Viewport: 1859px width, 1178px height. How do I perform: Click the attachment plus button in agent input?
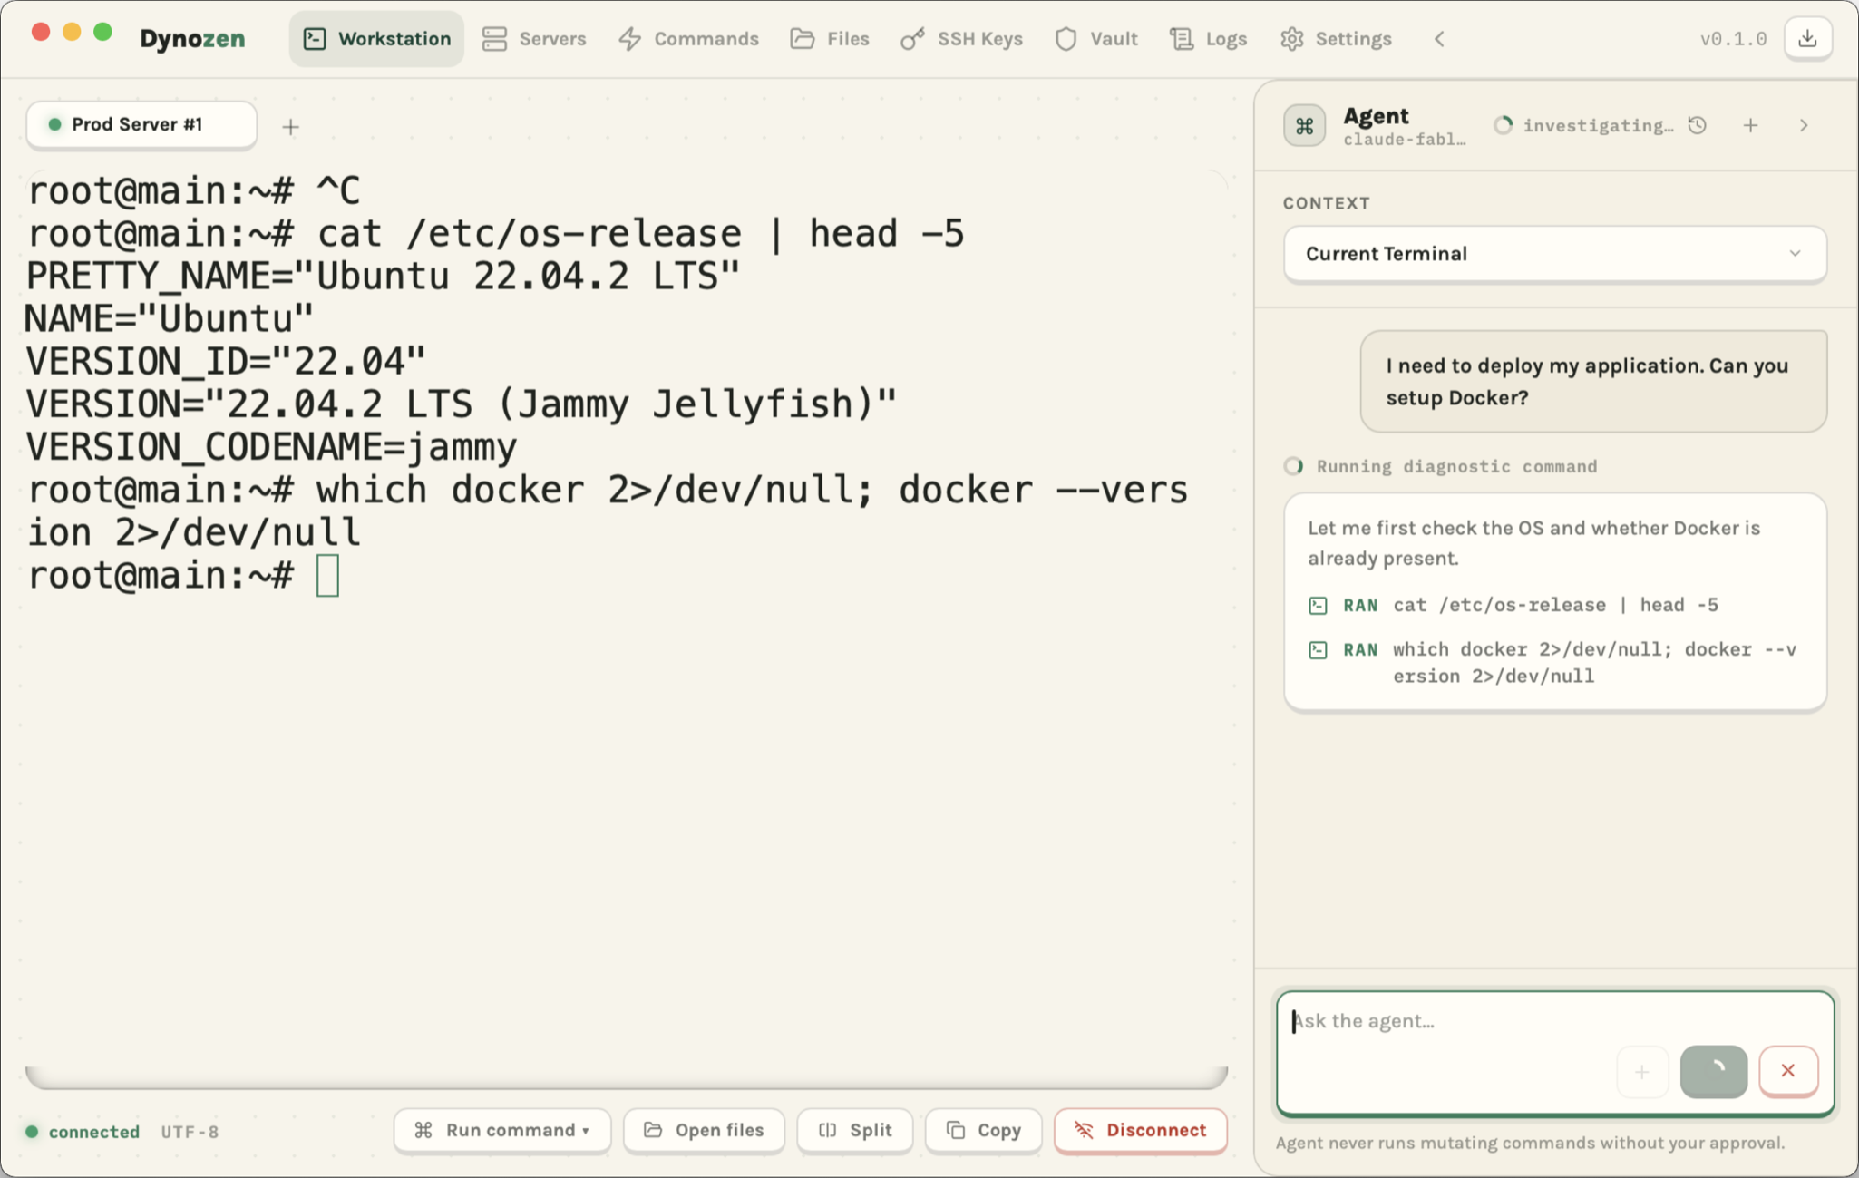pos(1641,1072)
